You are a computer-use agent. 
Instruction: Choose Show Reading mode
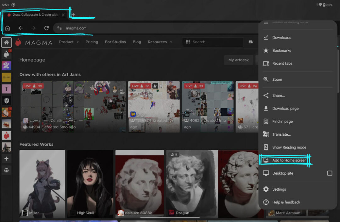(x=297, y=147)
